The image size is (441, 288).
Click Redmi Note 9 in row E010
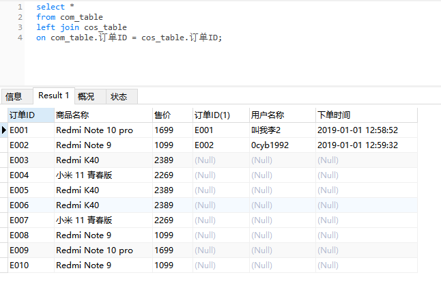coord(103,265)
